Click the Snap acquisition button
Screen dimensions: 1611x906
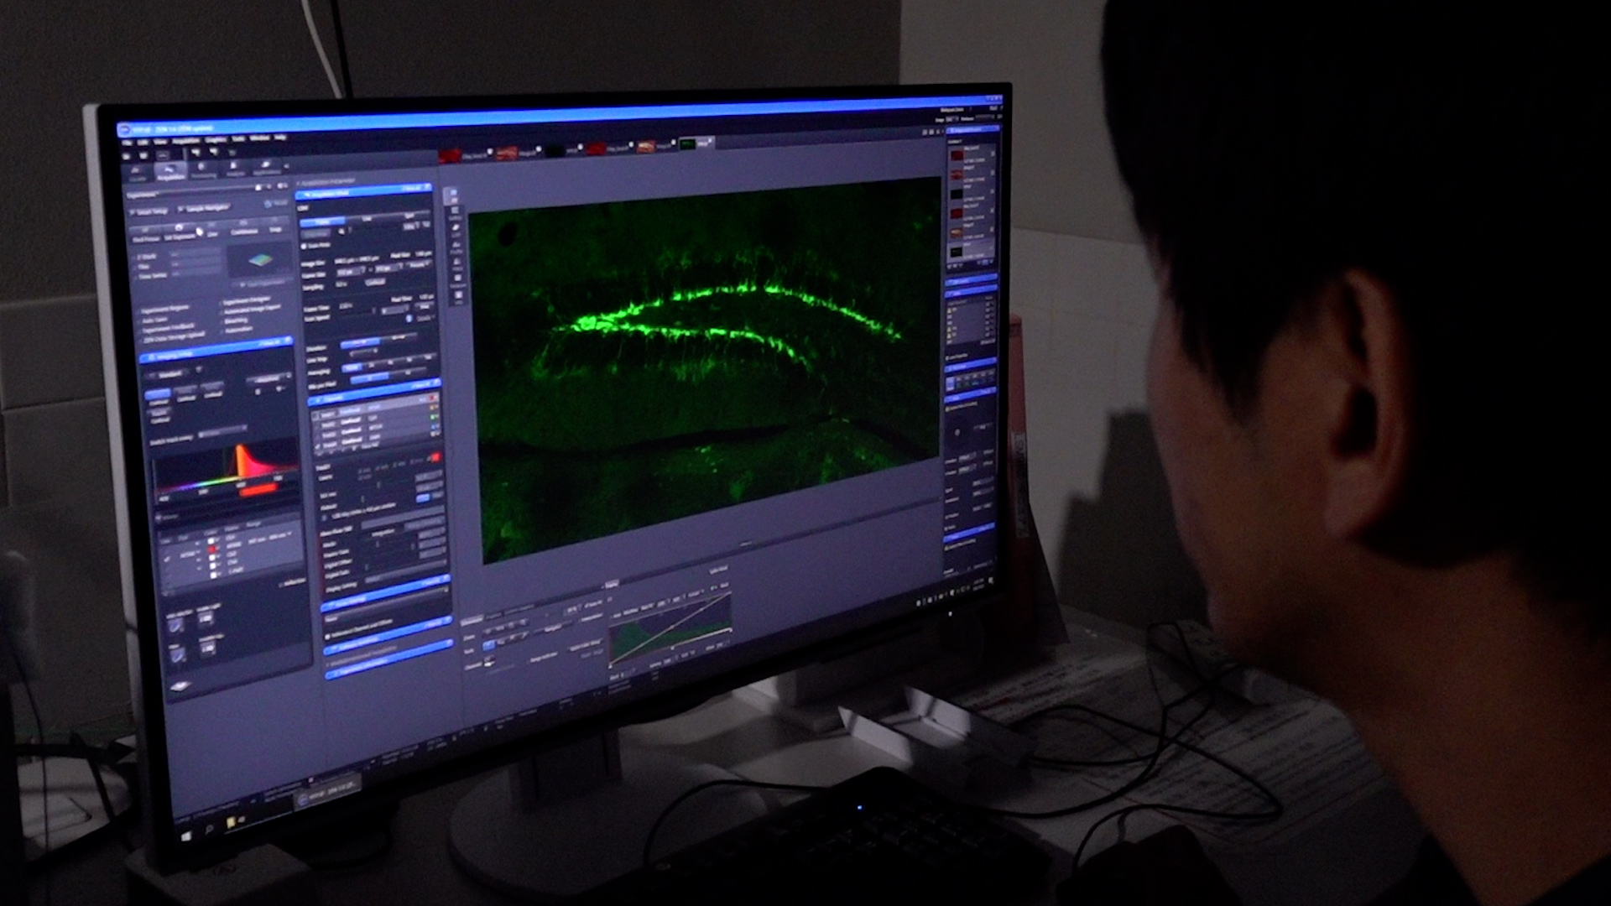pyautogui.click(x=275, y=225)
